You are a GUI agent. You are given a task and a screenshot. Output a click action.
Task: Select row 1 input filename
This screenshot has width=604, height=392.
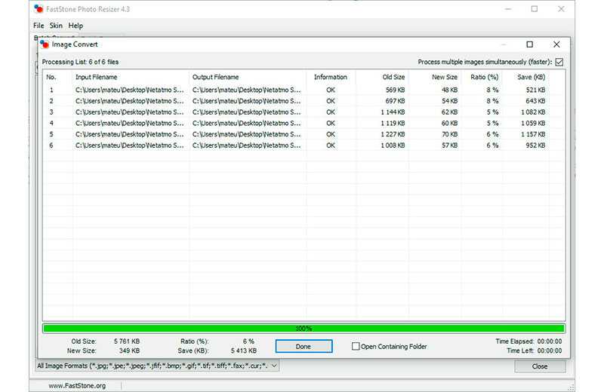click(129, 90)
